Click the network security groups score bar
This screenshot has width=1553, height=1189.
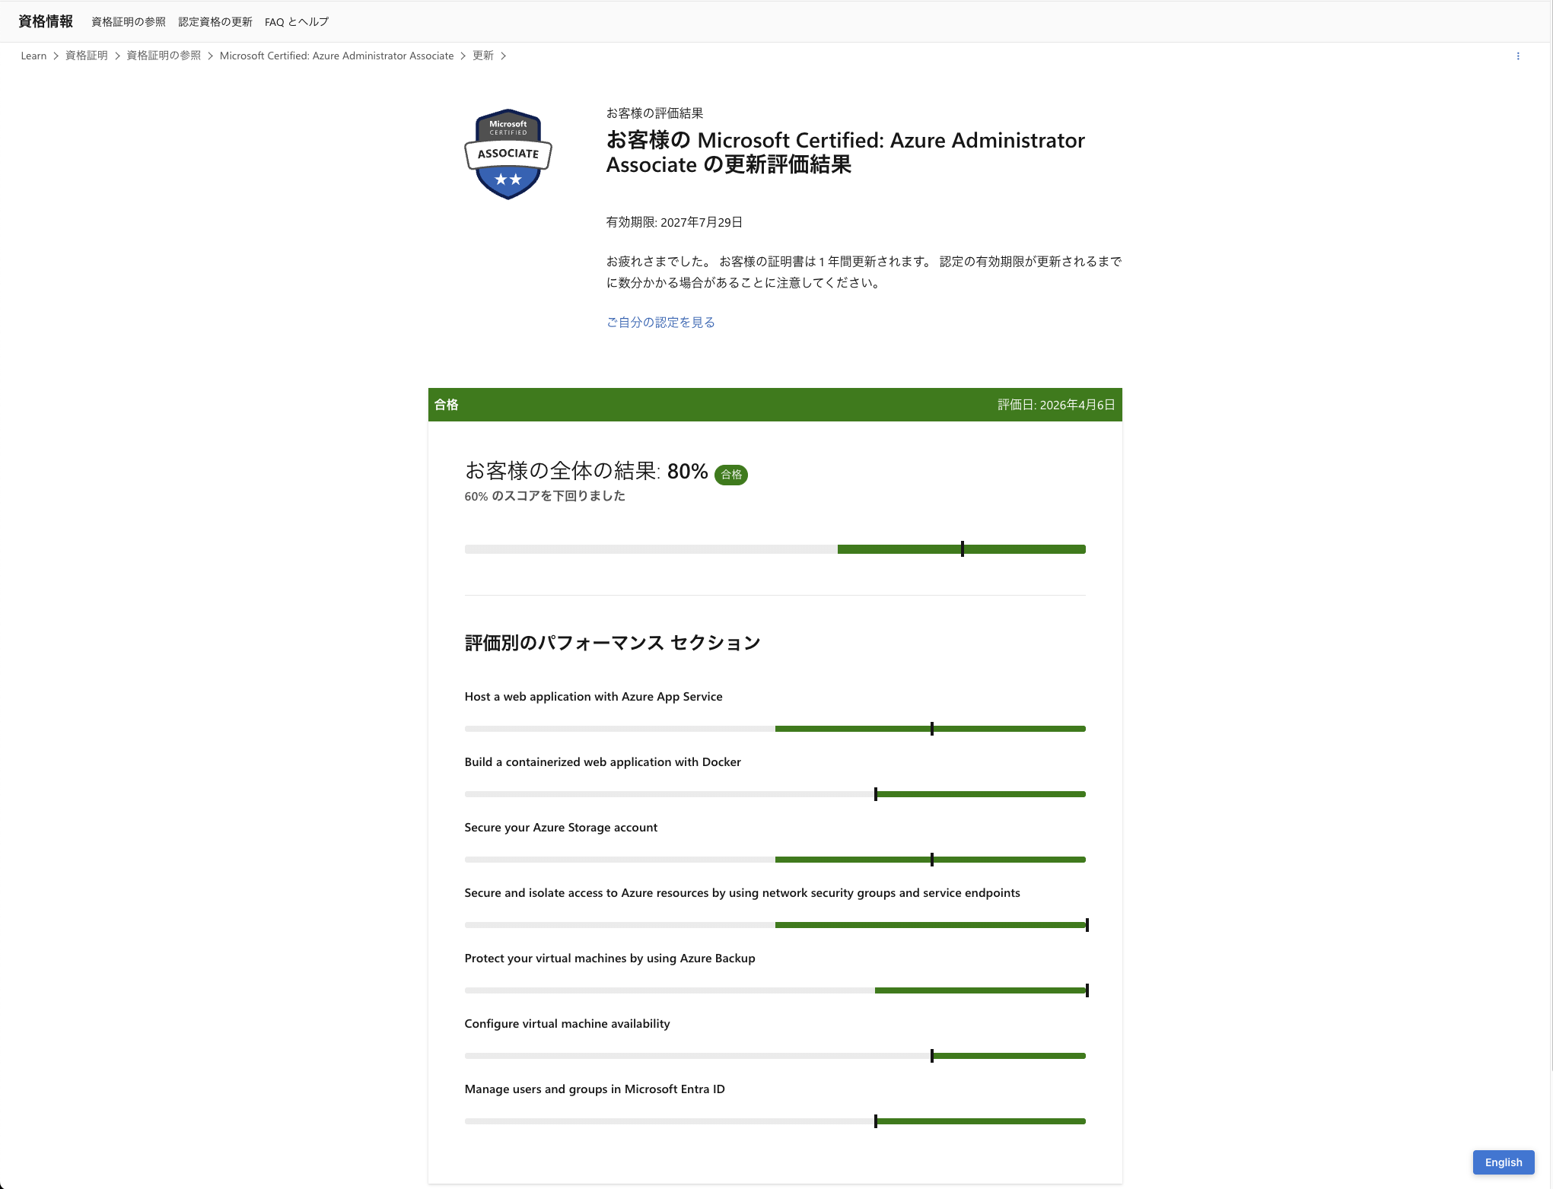click(x=776, y=925)
